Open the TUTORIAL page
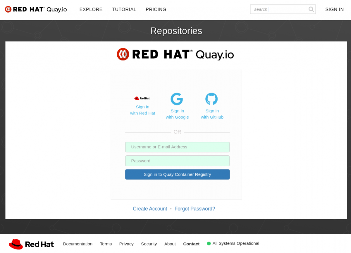 124,9
